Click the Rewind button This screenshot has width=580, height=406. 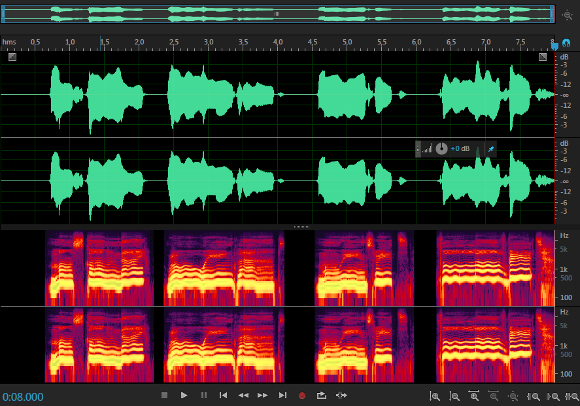tap(243, 396)
